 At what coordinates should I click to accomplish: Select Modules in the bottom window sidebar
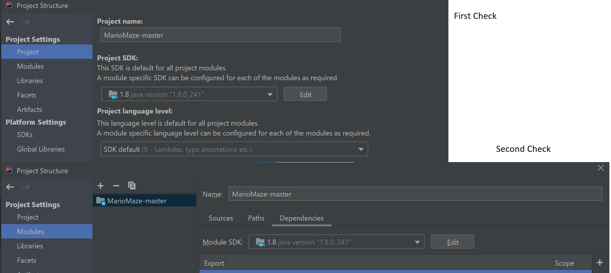(x=47, y=231)
